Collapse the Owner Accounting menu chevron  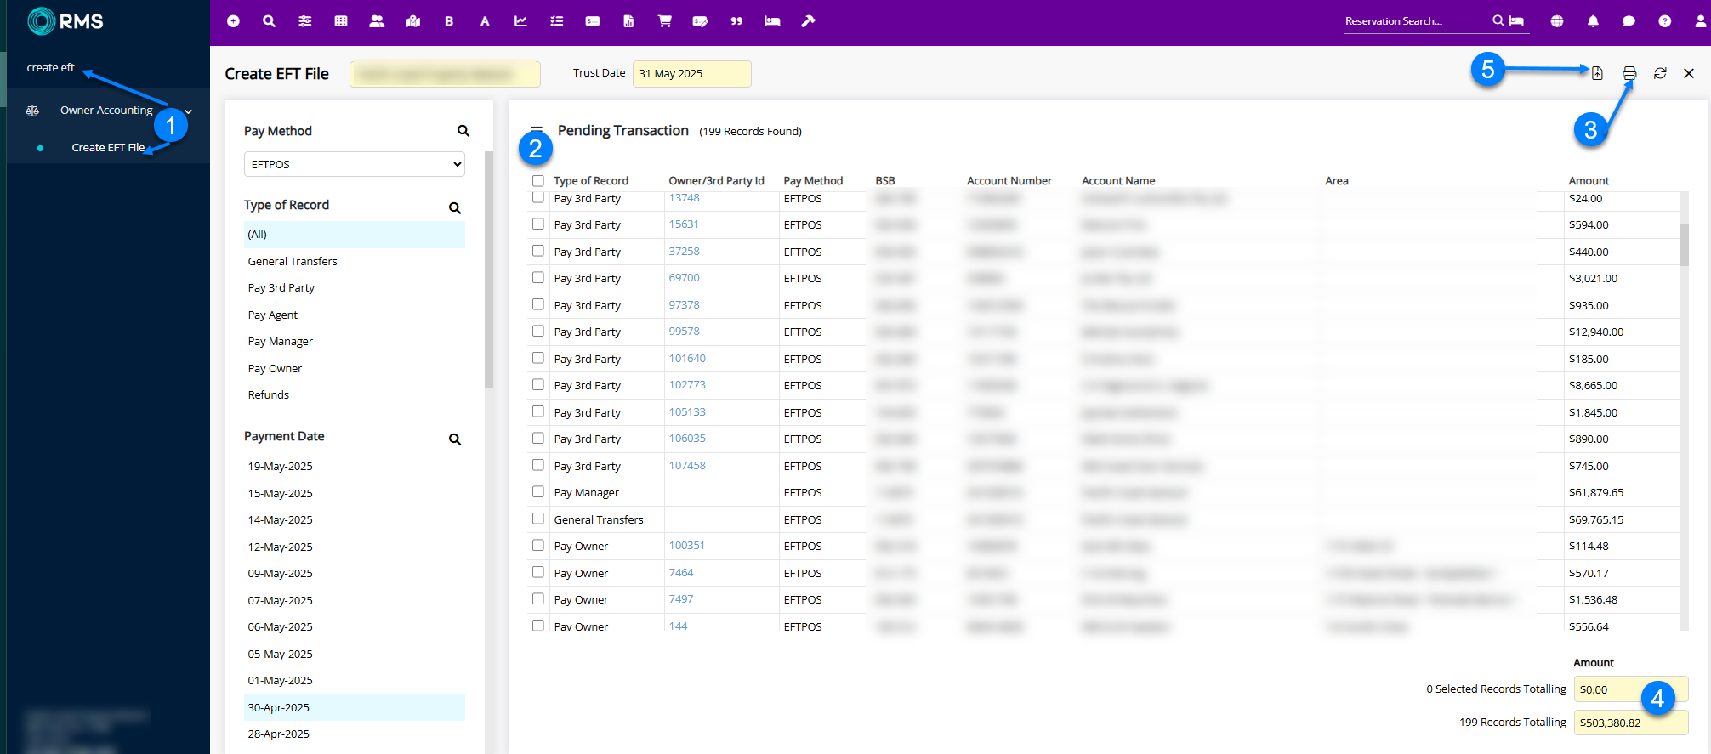pyautogui.click(x=189, y=111)
